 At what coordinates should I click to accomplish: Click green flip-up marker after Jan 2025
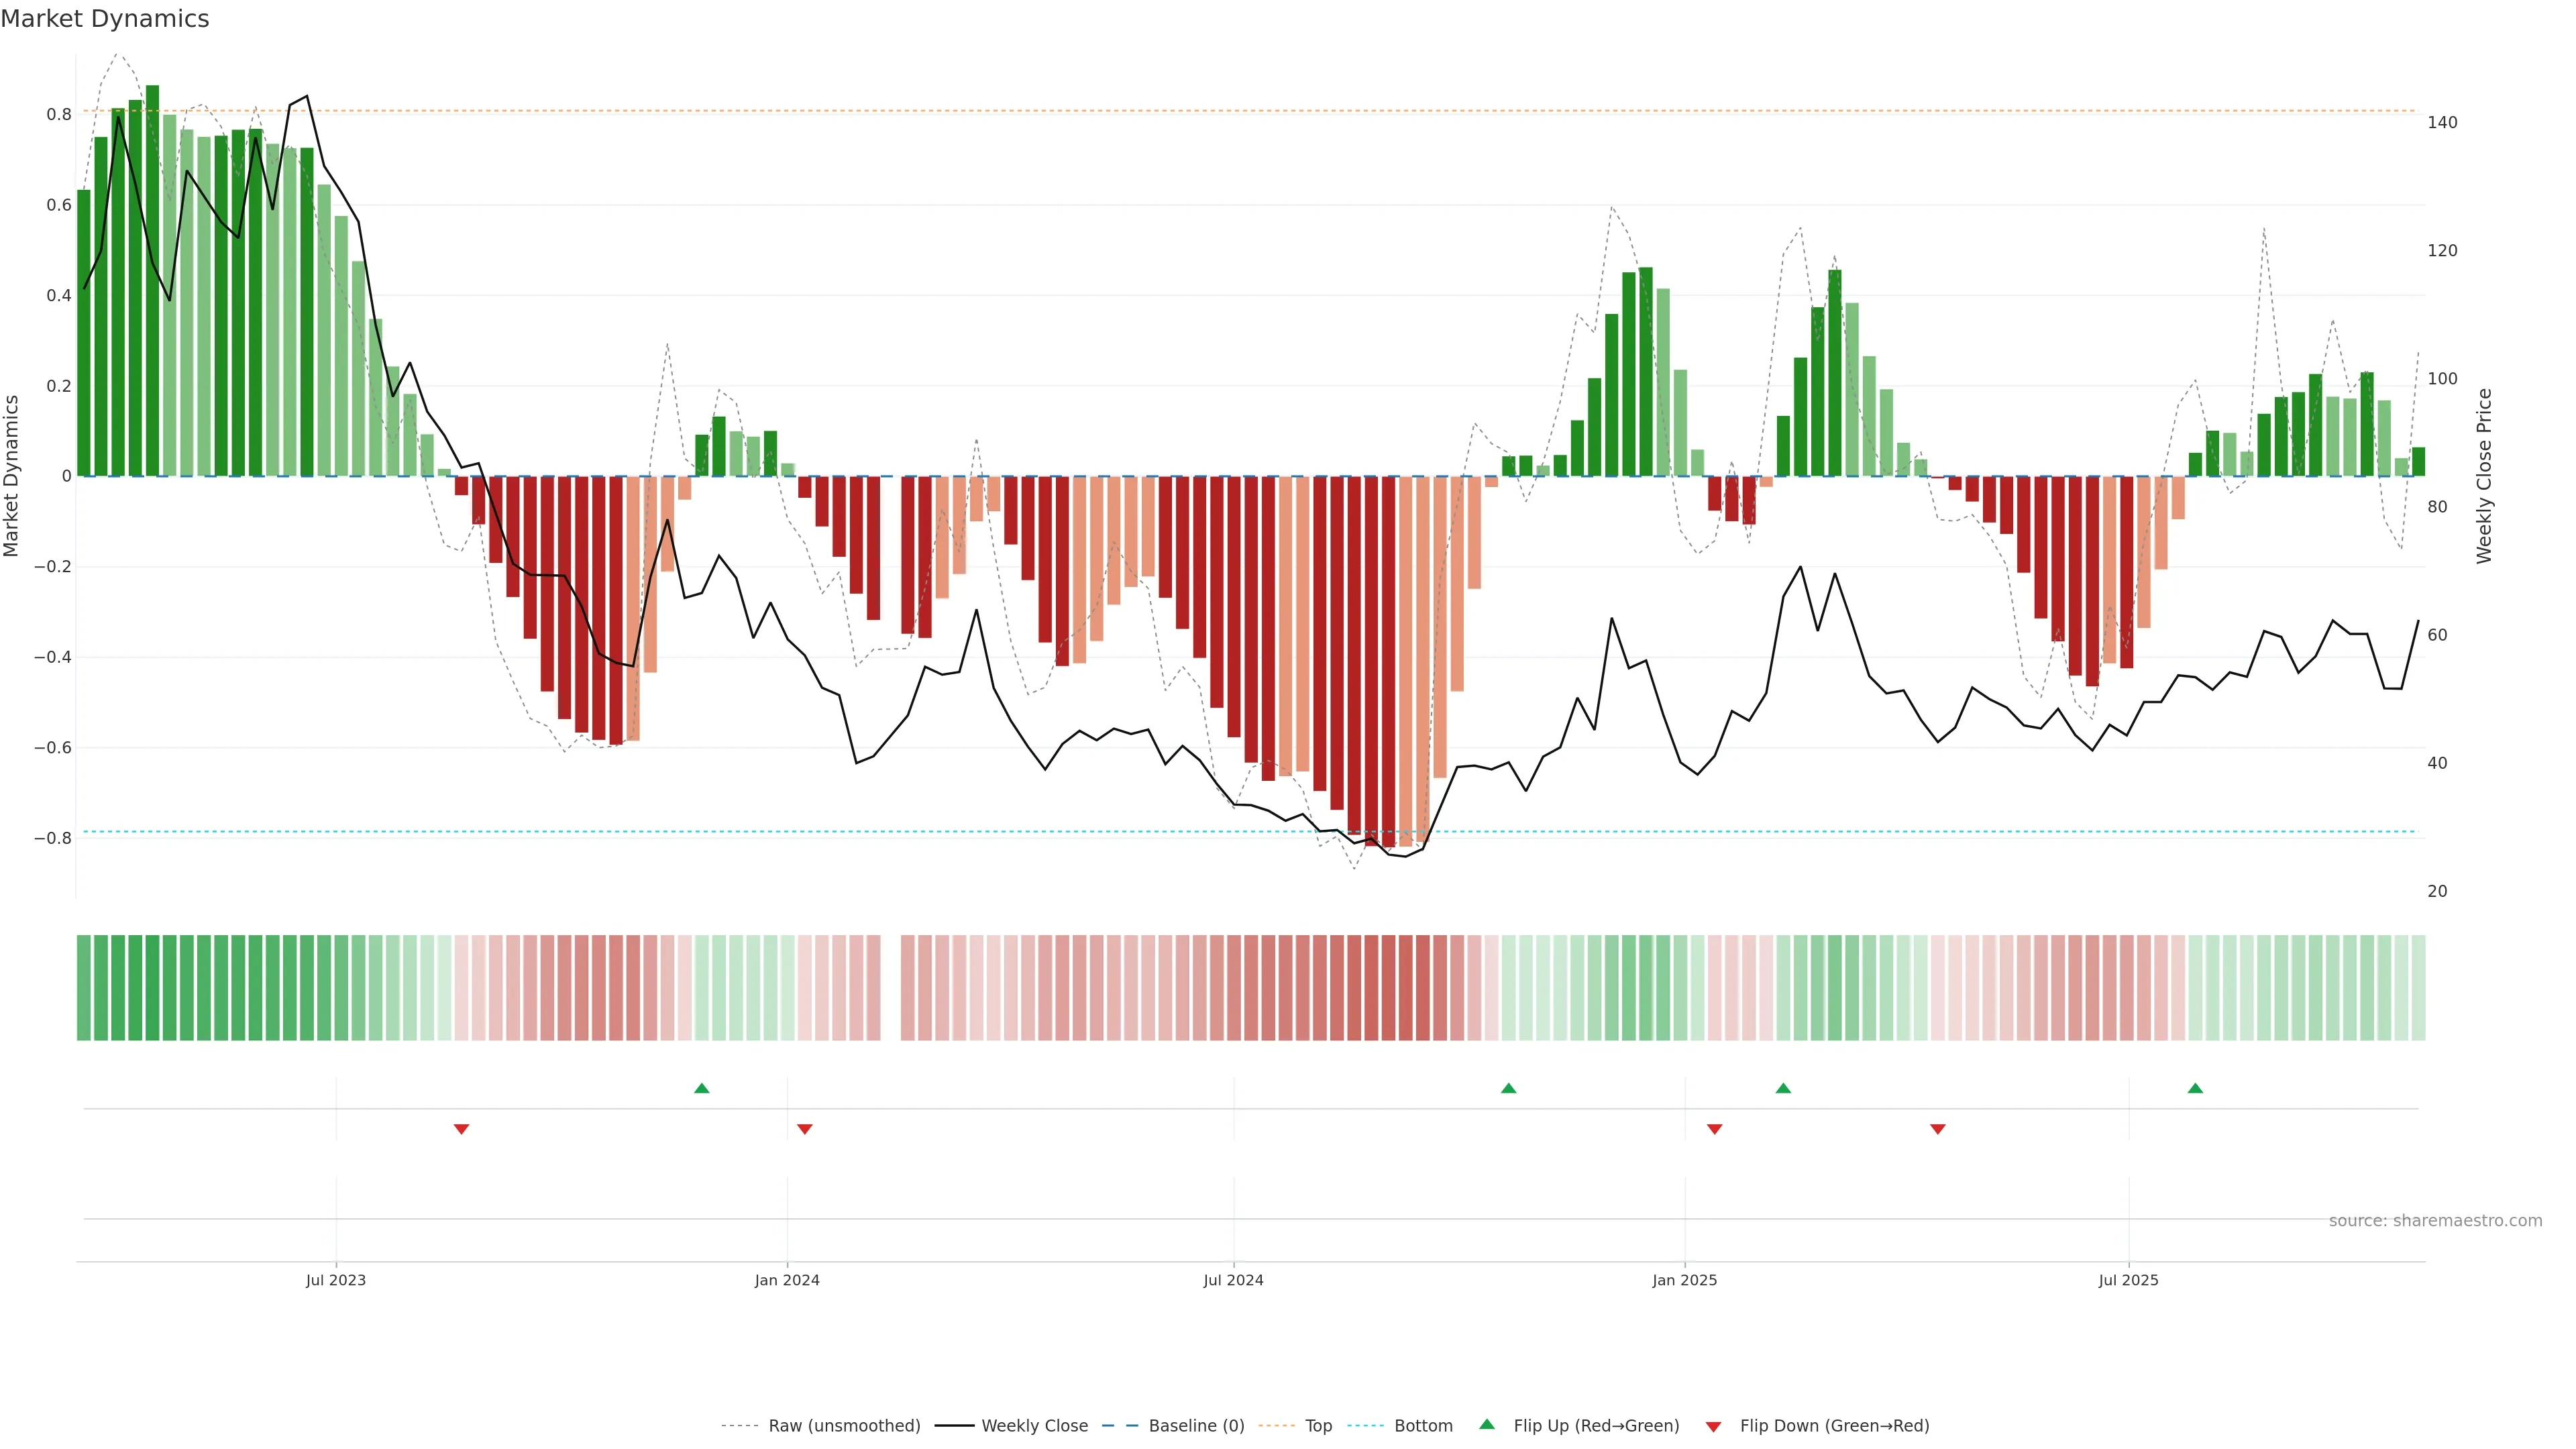point(1783,1088)
